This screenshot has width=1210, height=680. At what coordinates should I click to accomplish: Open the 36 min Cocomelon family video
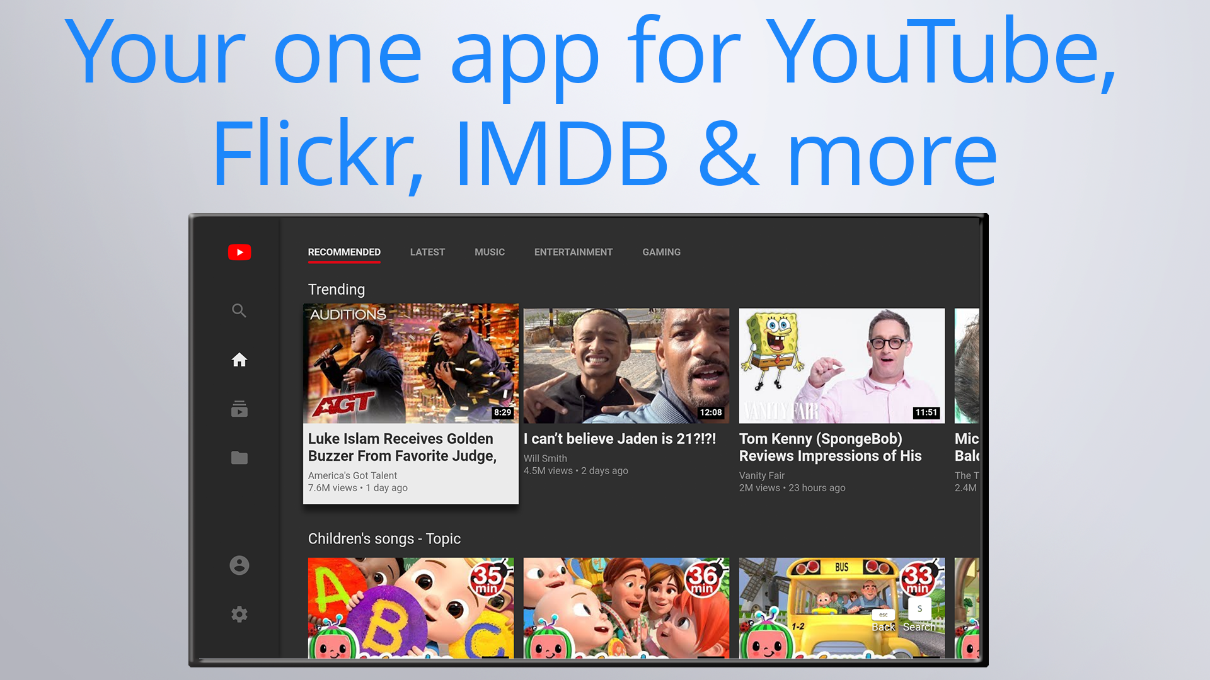tap(626, 608)
